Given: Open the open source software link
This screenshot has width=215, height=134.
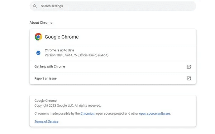Looking at the screenshot, I should [154, 114].
